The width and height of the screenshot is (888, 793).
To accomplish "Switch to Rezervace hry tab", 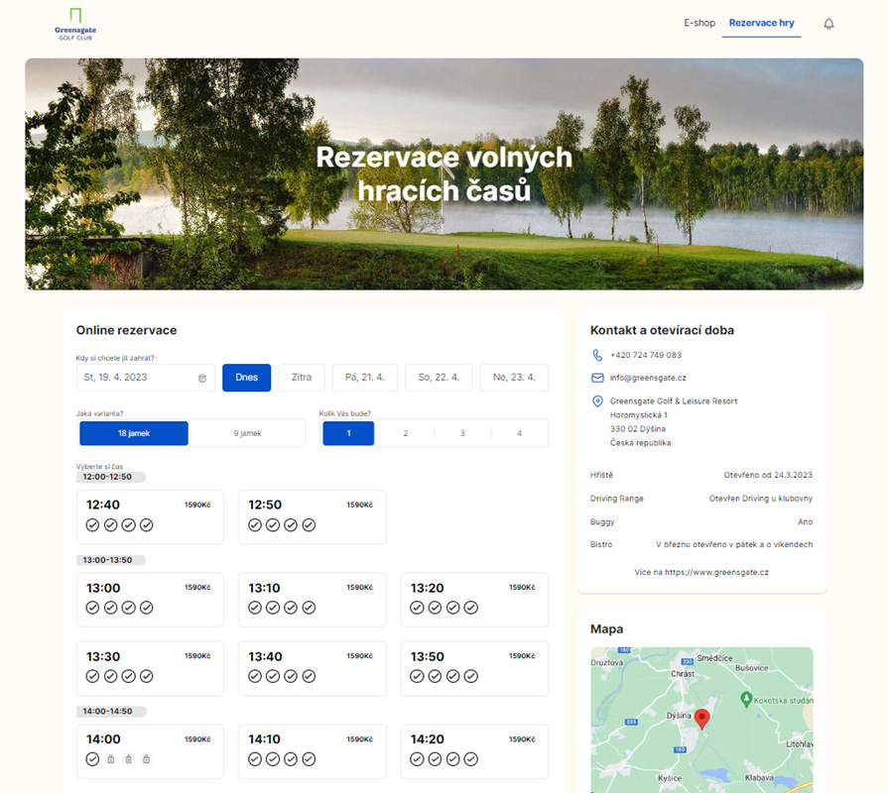I will [761, 23].
